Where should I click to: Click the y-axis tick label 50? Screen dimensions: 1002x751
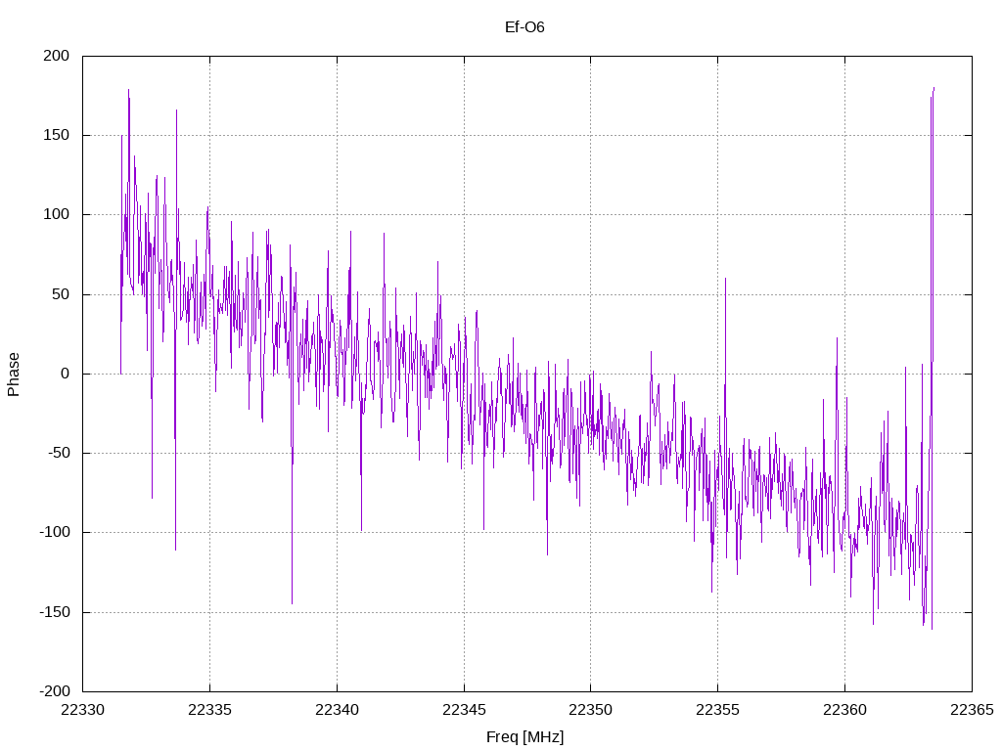(x=61, y=294)
